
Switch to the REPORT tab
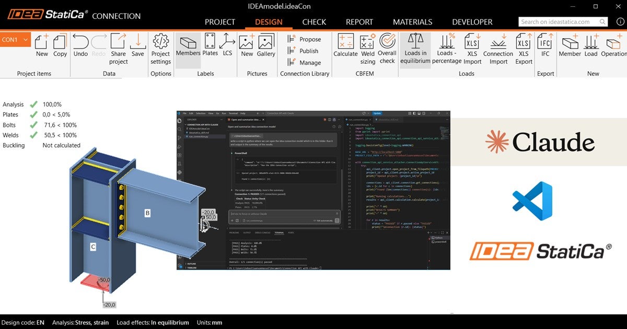(359, 22)
